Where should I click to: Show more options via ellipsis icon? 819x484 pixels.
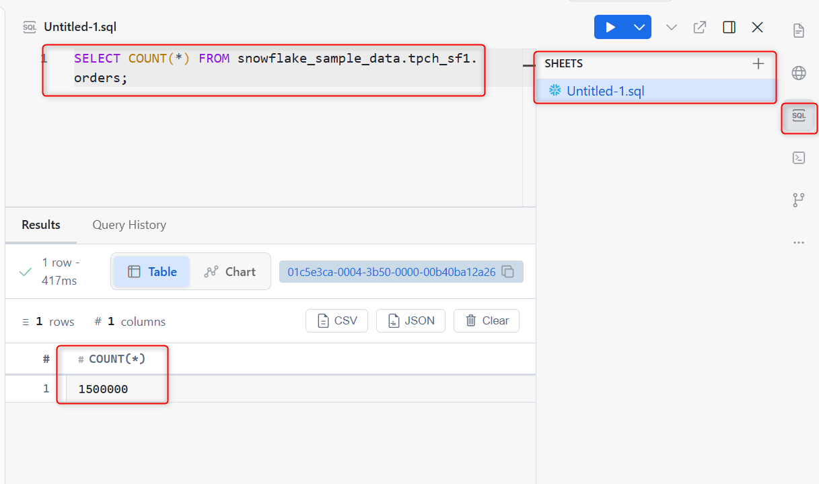(x=799, y=242)
